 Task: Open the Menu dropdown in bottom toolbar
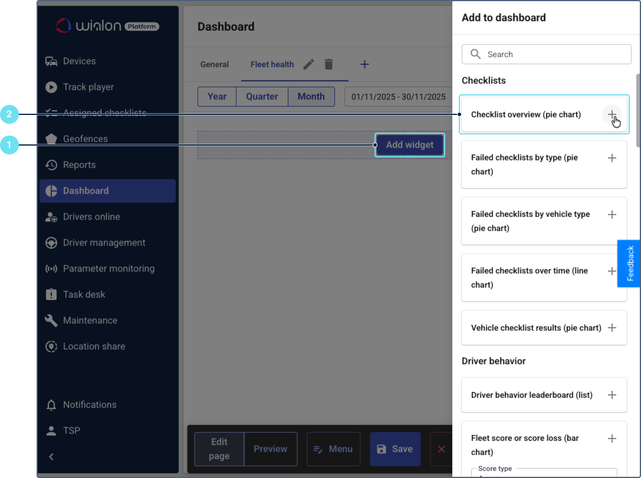click(x=333, y=449)
